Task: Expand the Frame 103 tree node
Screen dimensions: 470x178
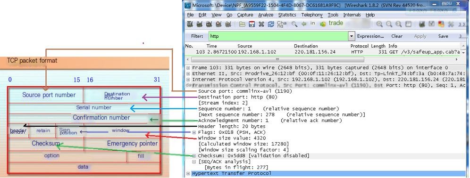Action: pyautogui.click(x=188, y=68)
